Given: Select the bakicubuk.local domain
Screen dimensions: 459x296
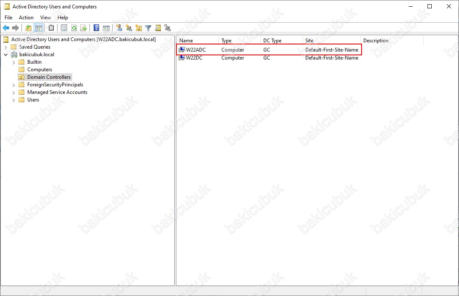Looking at the screenshot, I should [37, 55].
